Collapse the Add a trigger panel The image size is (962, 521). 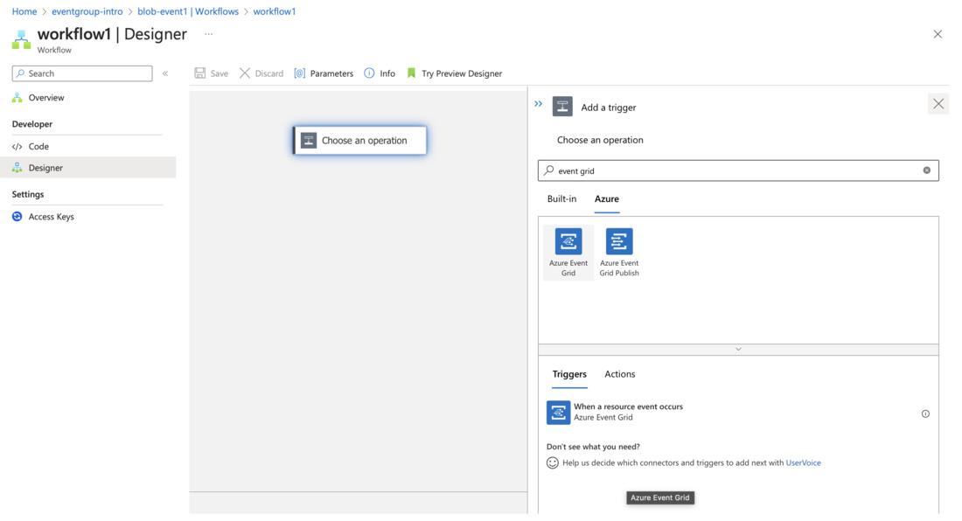[538, 103]
